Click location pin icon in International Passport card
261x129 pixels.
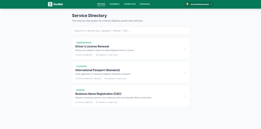coord(105,79)
